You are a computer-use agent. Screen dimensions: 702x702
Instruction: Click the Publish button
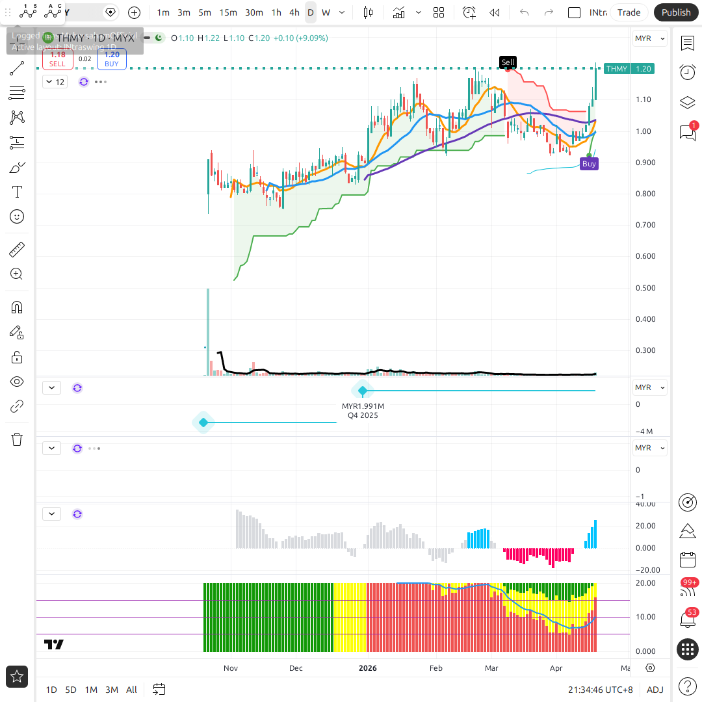coord(676,12)
